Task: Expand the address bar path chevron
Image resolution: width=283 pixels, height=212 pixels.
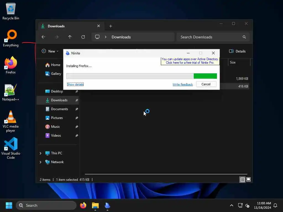Action: click(x=106, y=37)
